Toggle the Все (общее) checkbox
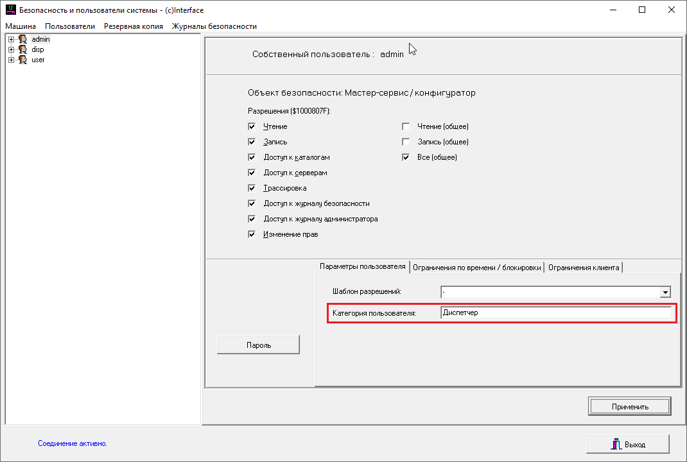The width and height of the screenshot is (687, 462). 406,158
